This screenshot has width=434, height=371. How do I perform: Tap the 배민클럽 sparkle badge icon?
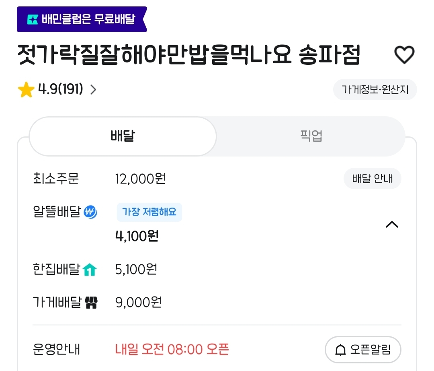(32, 19)
